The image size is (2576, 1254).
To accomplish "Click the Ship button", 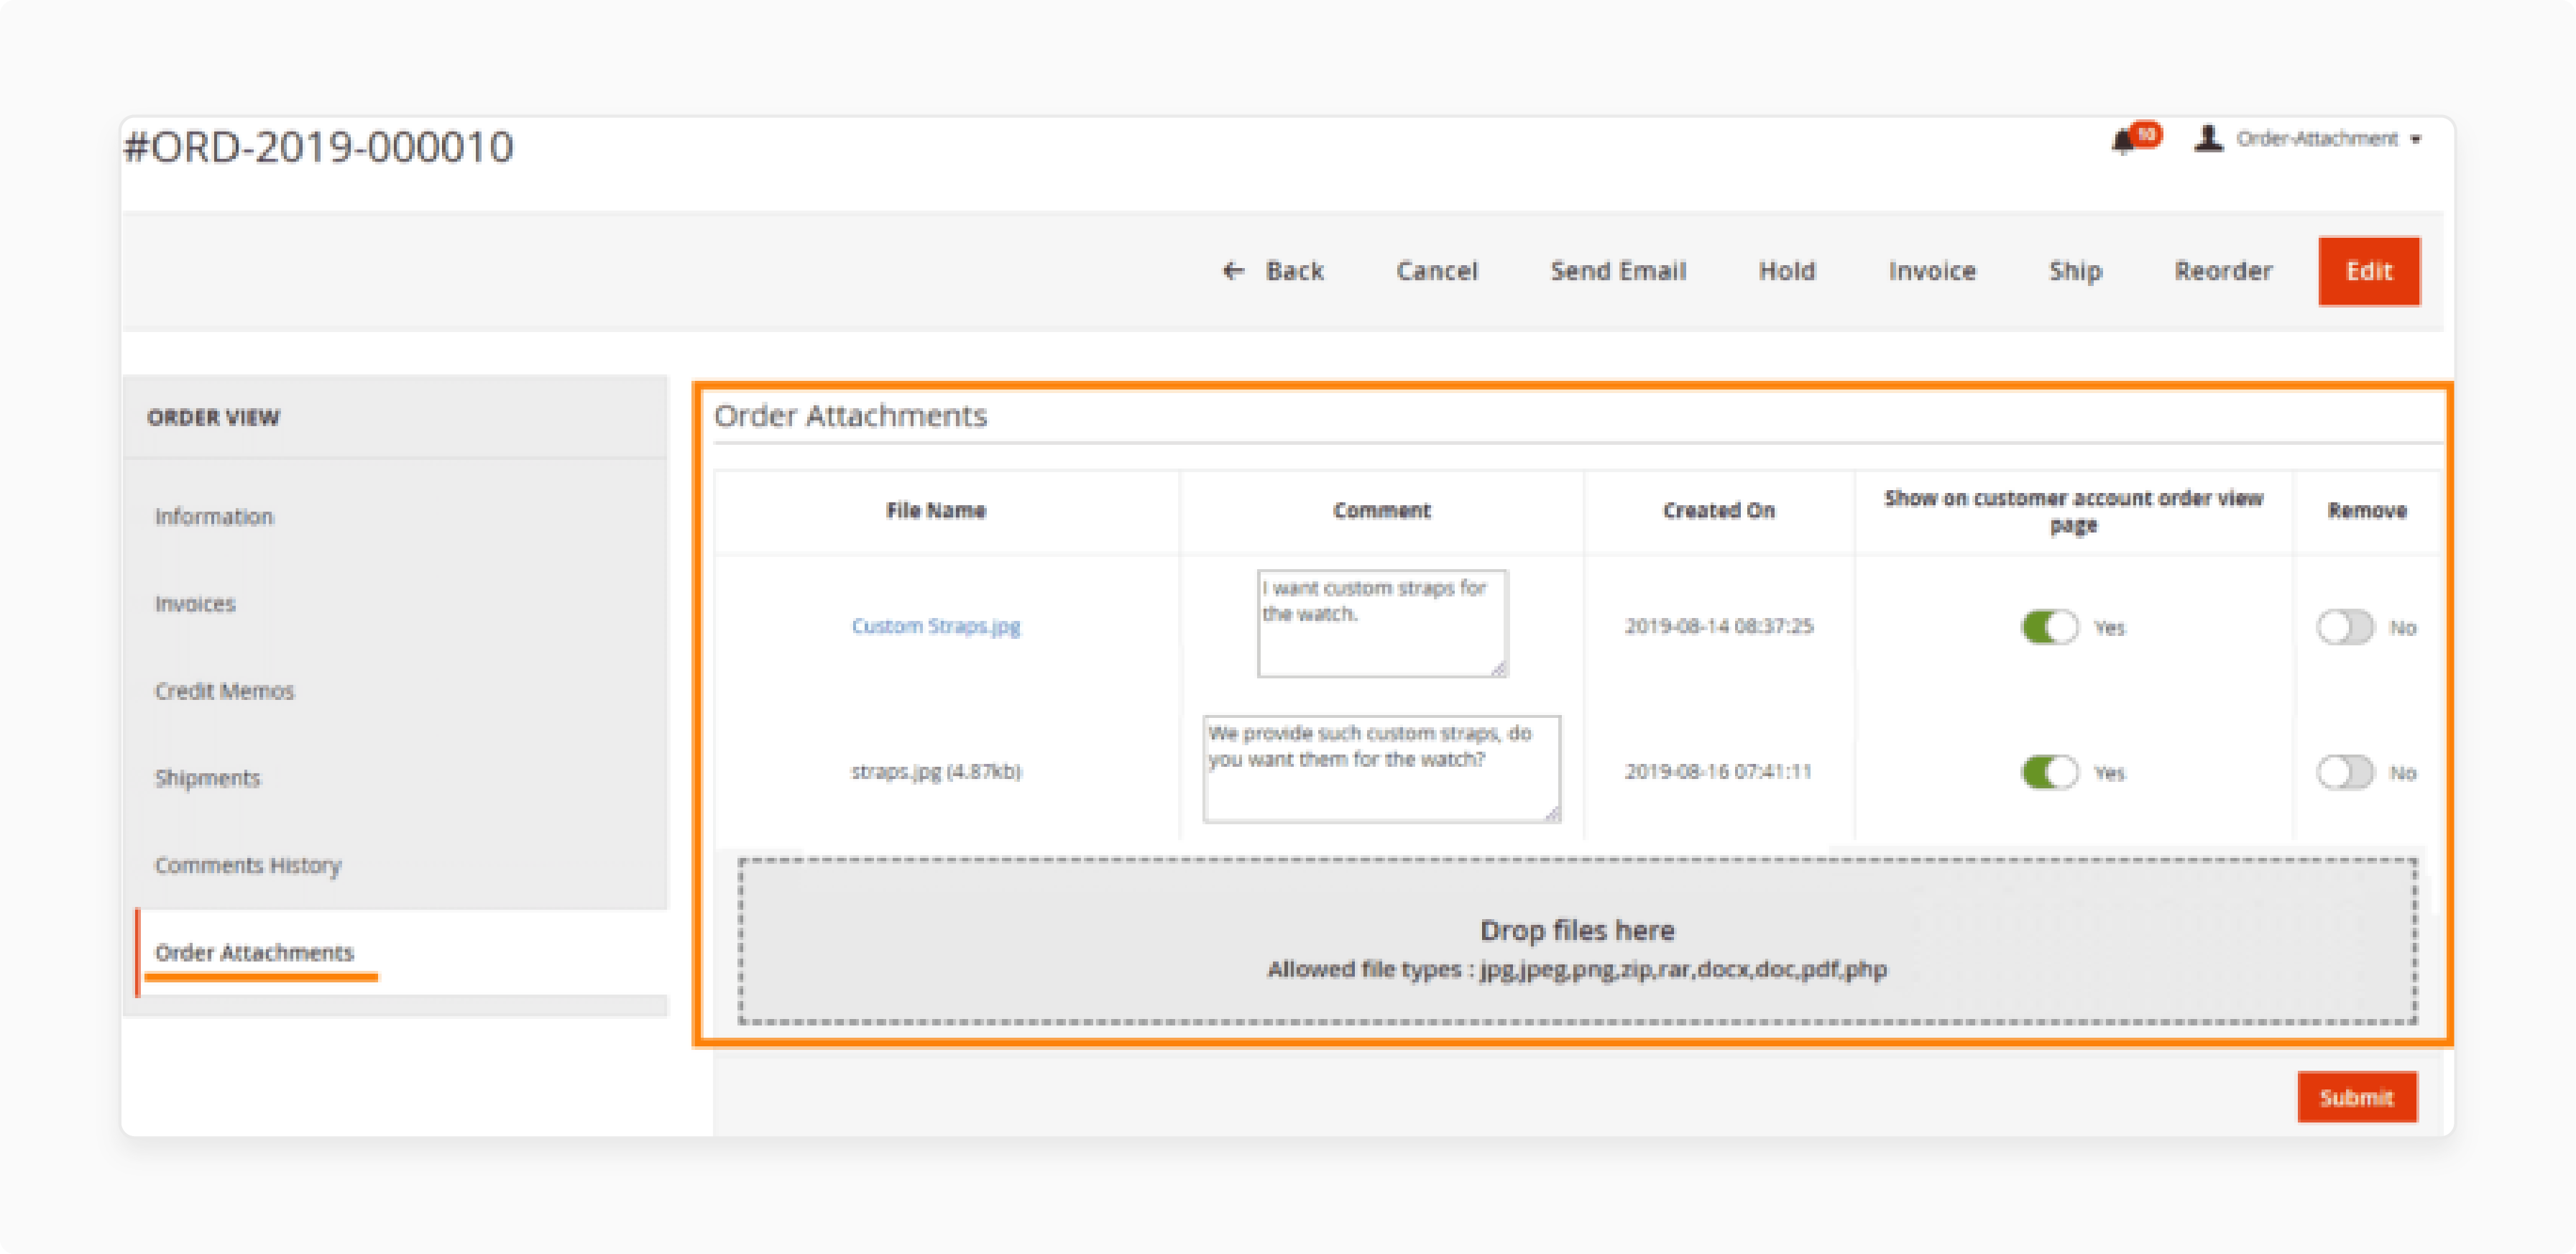I will [2075, 271].
